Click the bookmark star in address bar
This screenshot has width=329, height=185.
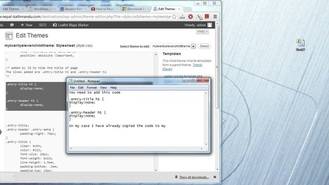click(174, 17)
